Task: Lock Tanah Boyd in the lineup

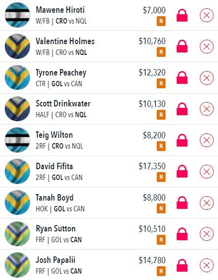Action: 182,203
